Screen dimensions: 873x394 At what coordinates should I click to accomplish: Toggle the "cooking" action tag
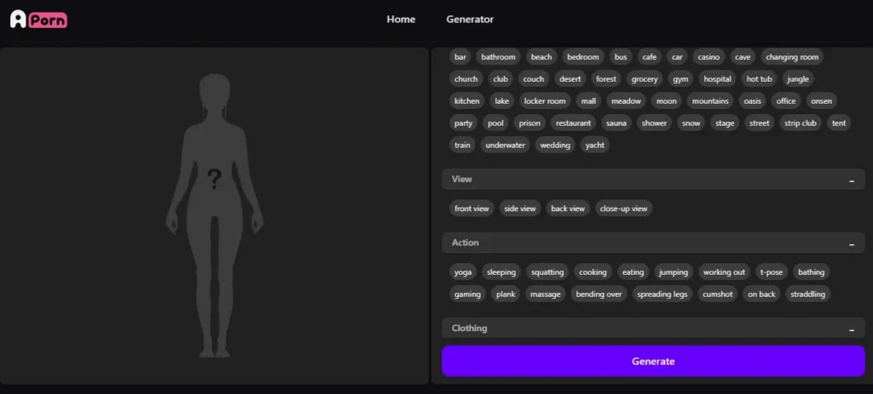click(593, 272)
